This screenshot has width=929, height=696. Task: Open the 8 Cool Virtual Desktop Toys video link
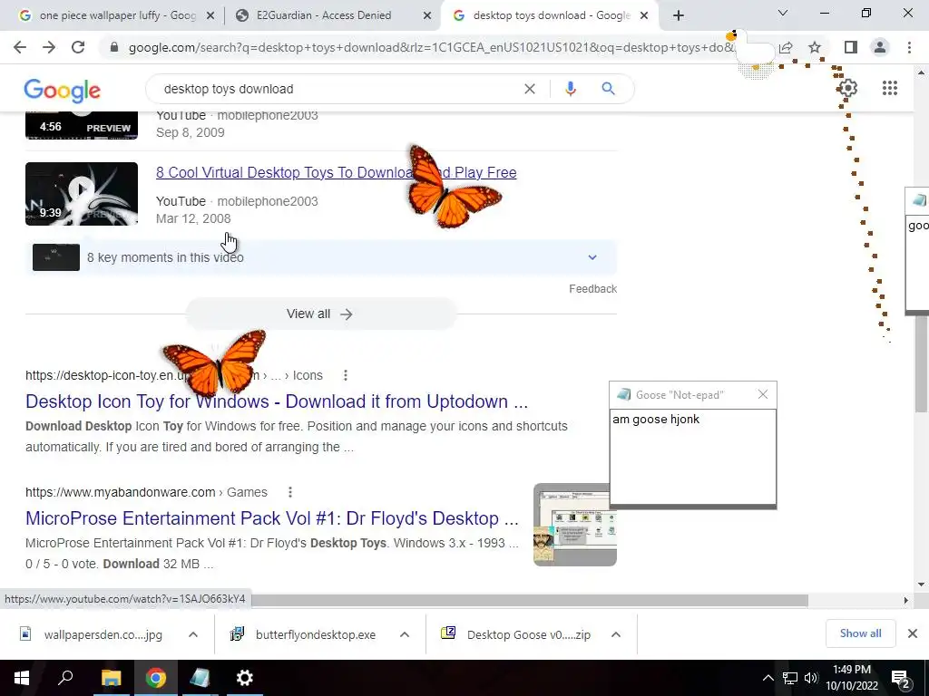tap(336, 172)
